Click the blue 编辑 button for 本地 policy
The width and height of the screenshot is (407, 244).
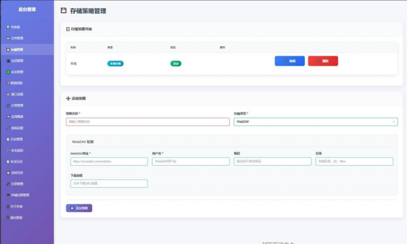click(x=289, y=61)
